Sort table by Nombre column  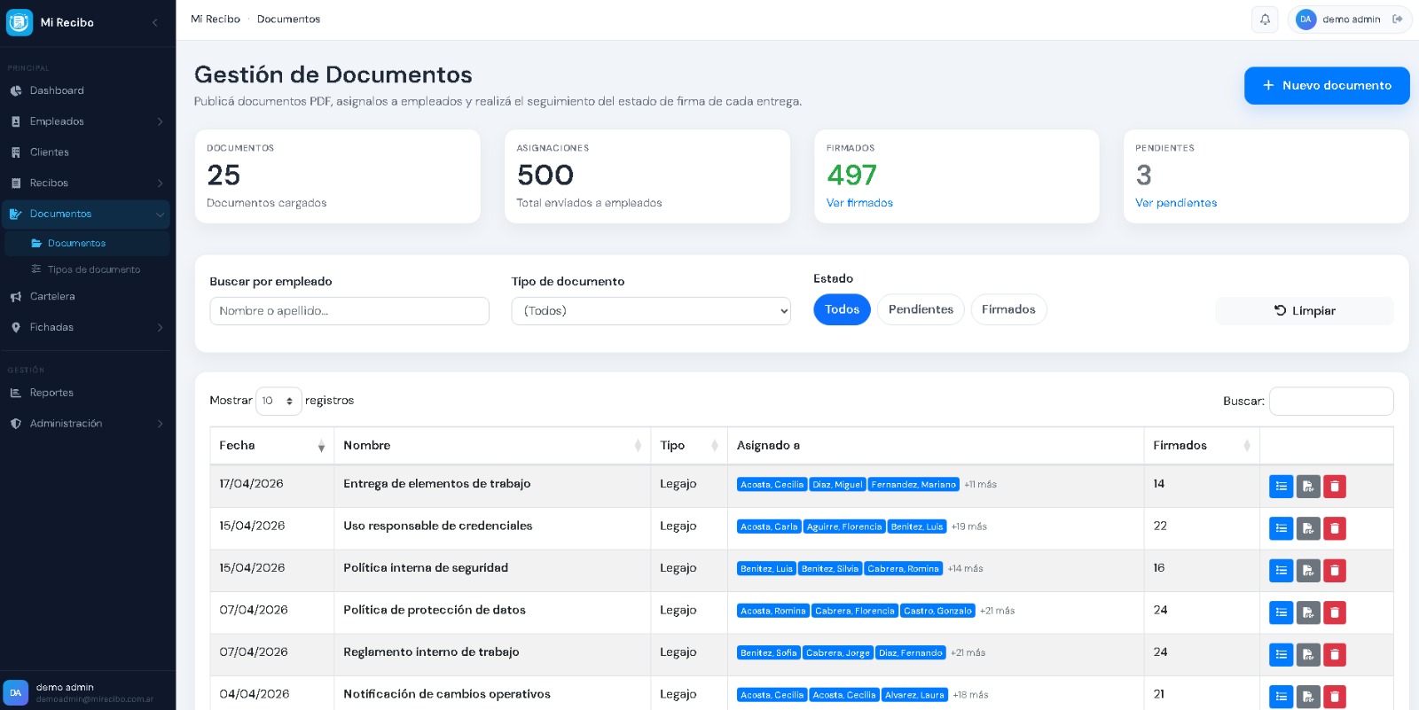tap(492, 446)
